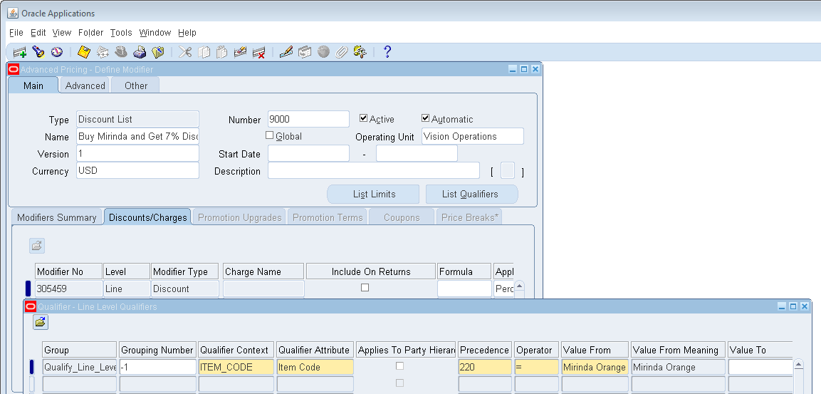Click Oracle logo icon of Qualifier window
This screenshot has width=821, height=394.
pos(31,306)
